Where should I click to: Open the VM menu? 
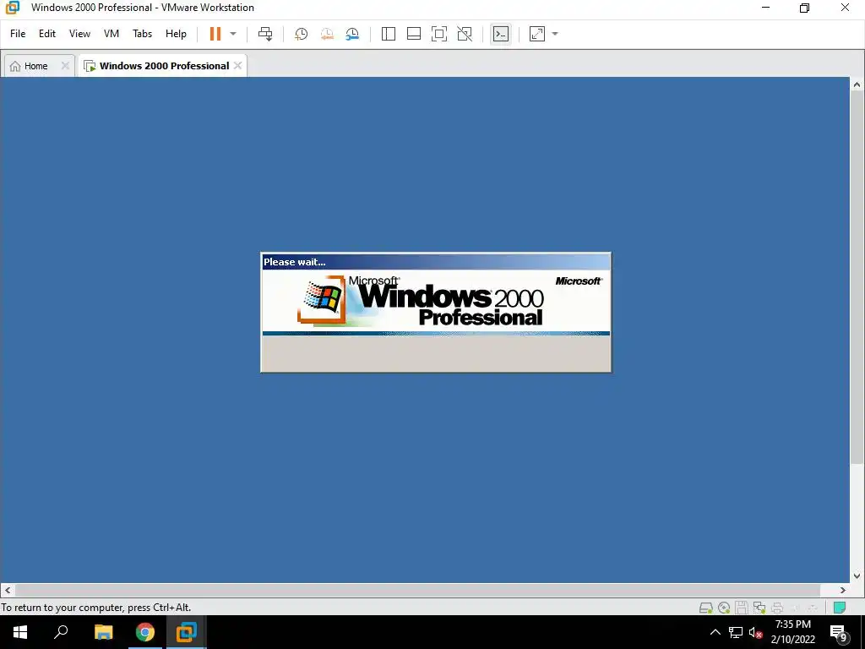pyautogui.click(x=112, y=34)
